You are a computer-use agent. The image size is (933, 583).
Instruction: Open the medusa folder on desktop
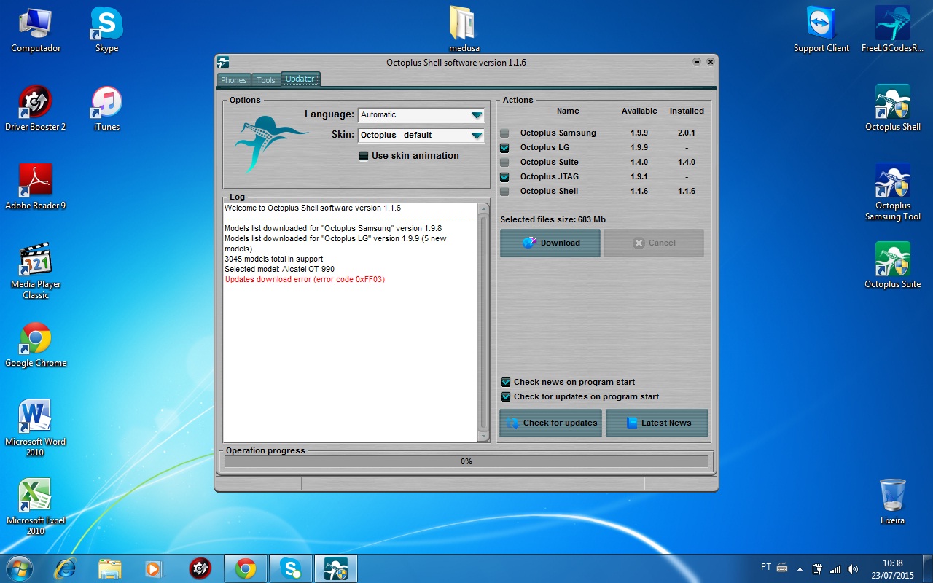pyautogui.click(x=464, y=30)
